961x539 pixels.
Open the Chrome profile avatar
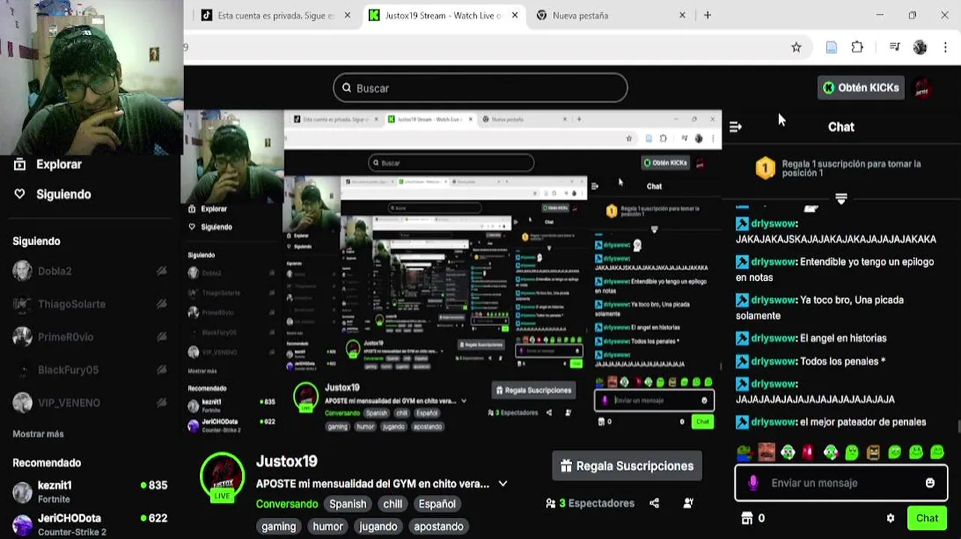[x=920, y=47]
